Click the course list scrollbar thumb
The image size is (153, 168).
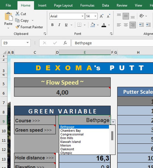(112, 136)
